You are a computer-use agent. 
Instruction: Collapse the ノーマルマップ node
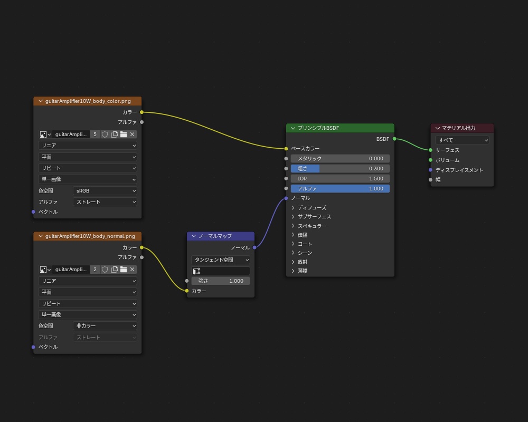194,236
